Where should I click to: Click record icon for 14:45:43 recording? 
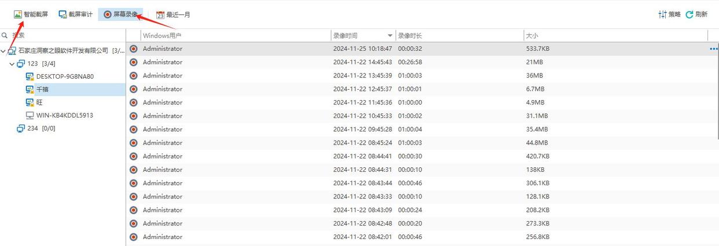pyautogui.click(x=134, y=63)
